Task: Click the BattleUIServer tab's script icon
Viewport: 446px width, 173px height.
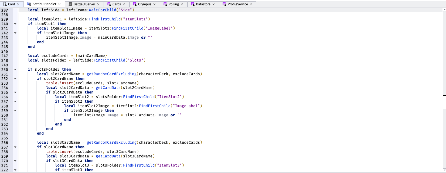Action: [x=70, y=4]
